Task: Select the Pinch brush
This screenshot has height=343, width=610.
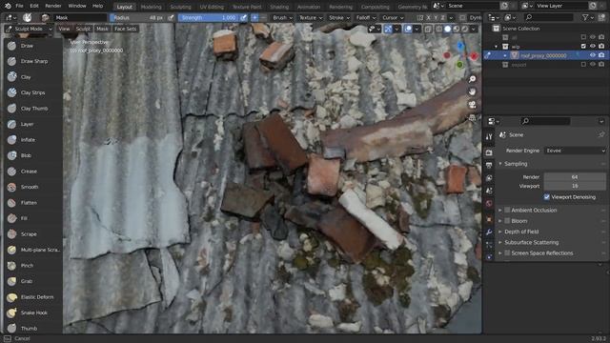Action: click(x=32, y=266)
